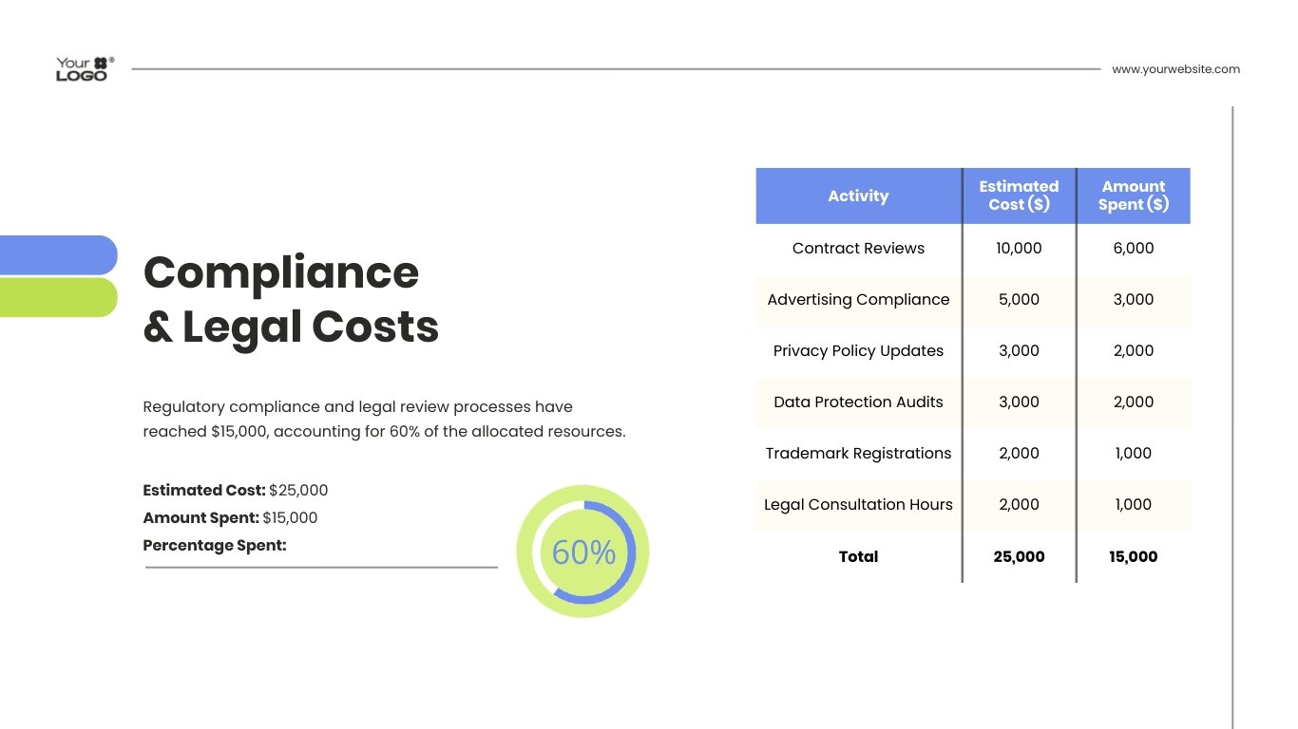Open the www.yourwebsite.com link
1298x729 pixels.
(1175, 68)
